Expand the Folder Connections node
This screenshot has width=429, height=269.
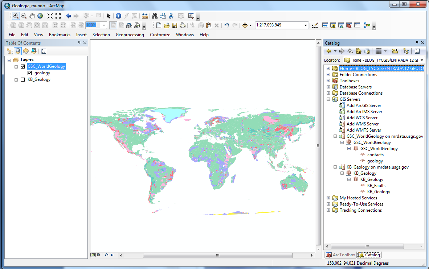coord(328,75)
